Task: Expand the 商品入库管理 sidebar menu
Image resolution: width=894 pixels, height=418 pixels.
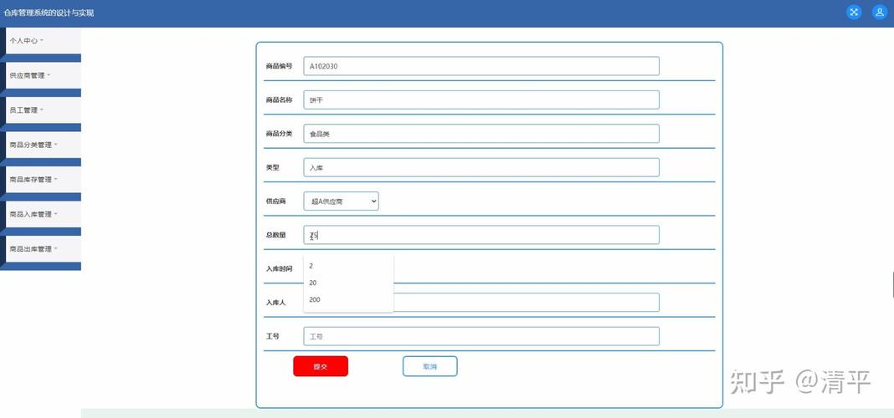Action: tap(44, 214)
